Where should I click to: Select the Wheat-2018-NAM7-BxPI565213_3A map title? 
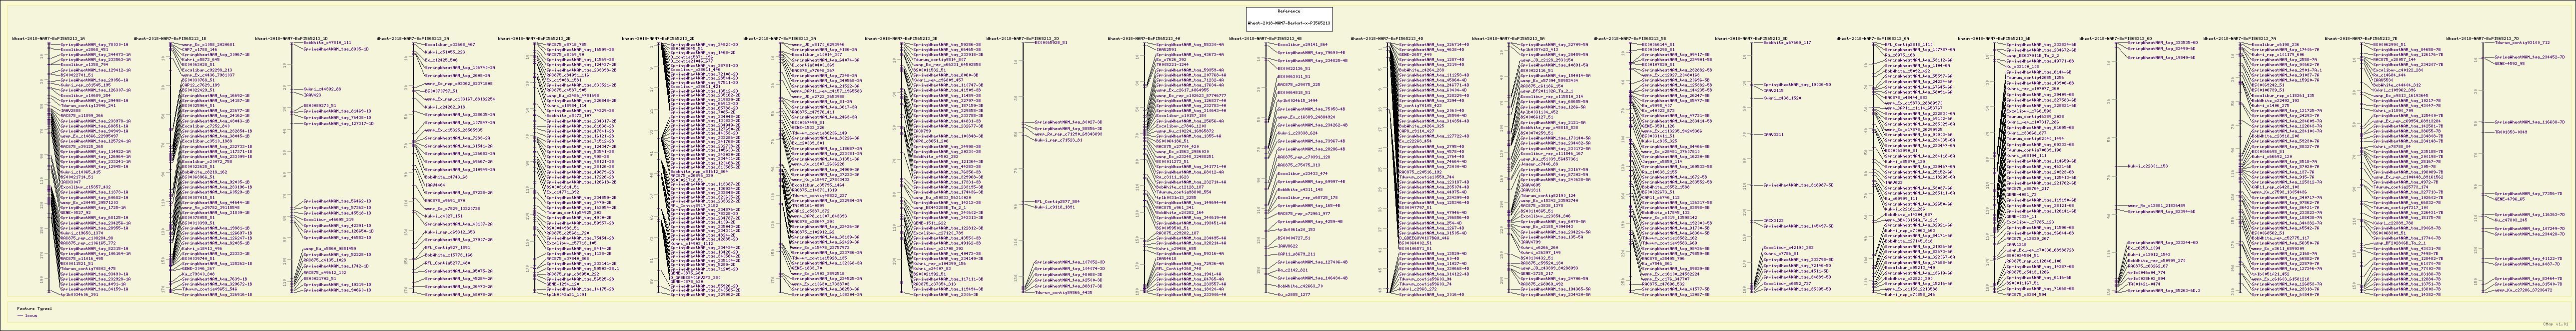781,38
